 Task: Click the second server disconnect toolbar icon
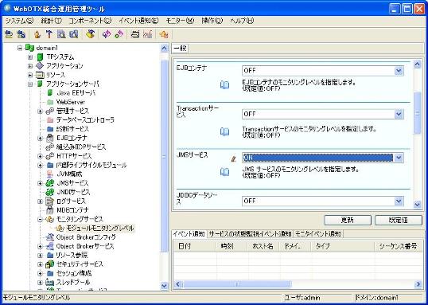(21, 34)
